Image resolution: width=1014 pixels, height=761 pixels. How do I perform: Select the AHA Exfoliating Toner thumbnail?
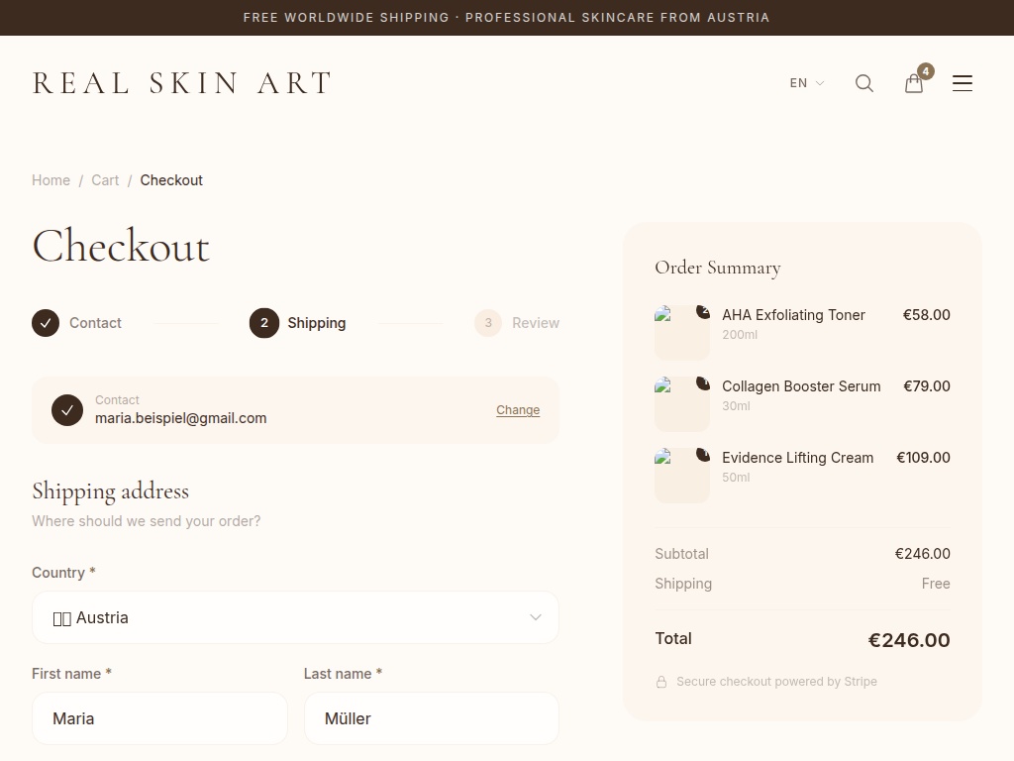[x=682, y=333]
